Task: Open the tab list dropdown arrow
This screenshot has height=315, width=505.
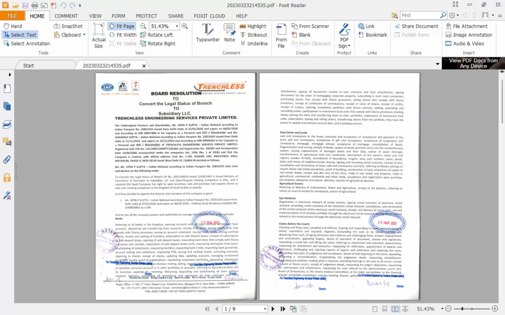Action: [437, 64]
